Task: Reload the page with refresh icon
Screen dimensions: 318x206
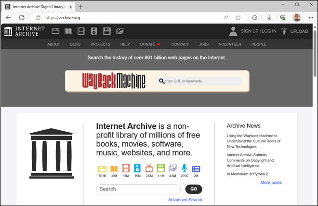Action: point(22,18)
